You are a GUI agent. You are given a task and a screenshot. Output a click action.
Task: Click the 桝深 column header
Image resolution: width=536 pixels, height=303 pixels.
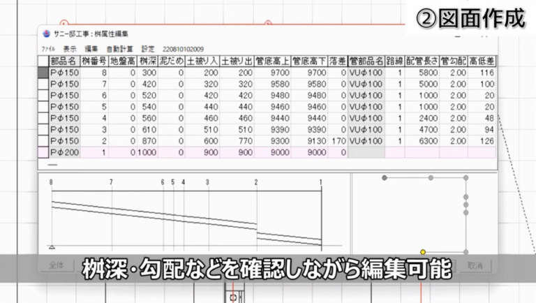click(x=147, y=61)
